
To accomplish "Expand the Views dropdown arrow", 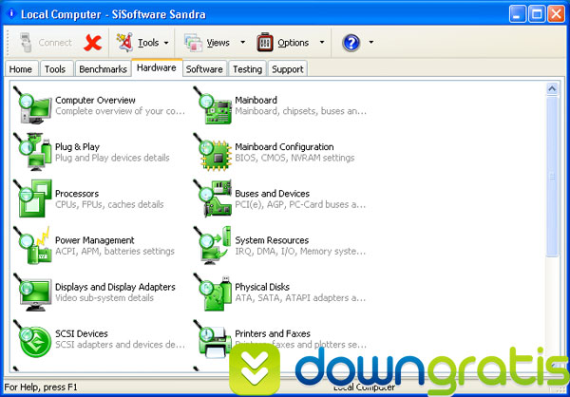I will [x=242, y=43].
